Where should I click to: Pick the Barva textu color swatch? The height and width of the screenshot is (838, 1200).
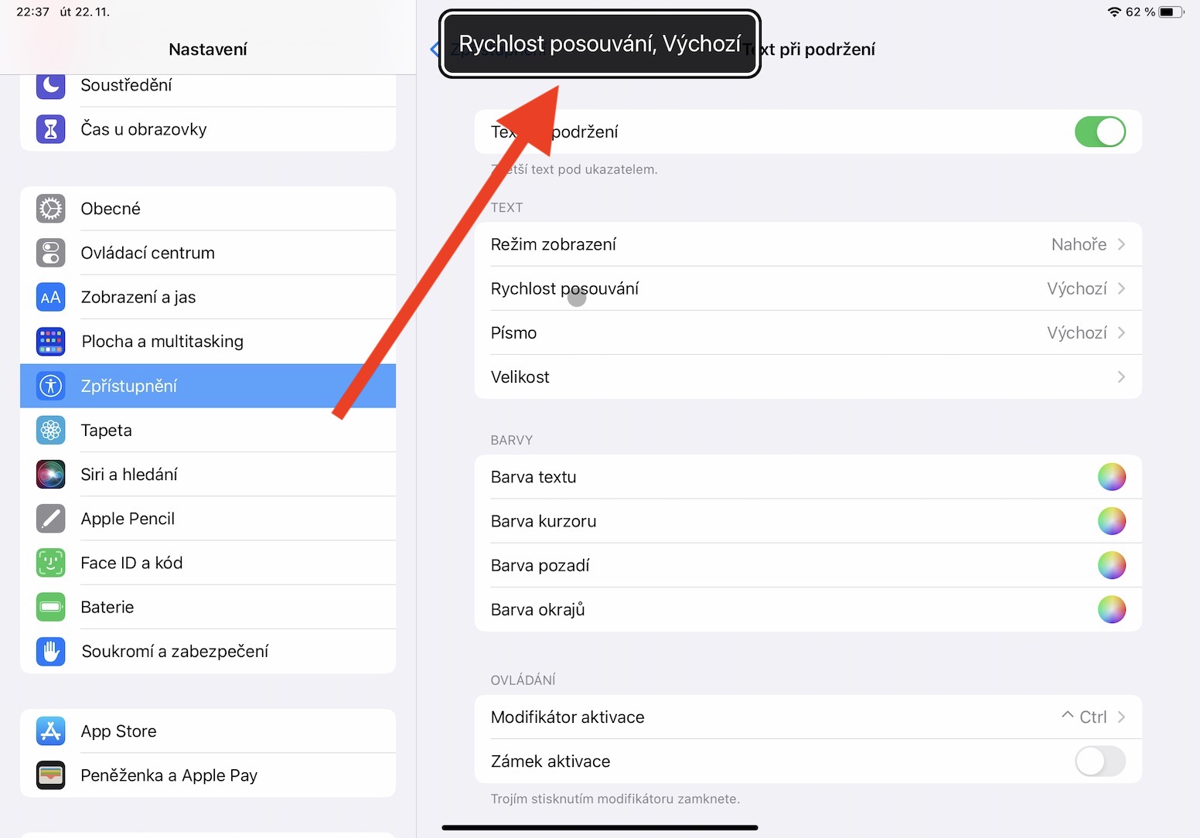pyautogui.click(x=1111, y=477)
